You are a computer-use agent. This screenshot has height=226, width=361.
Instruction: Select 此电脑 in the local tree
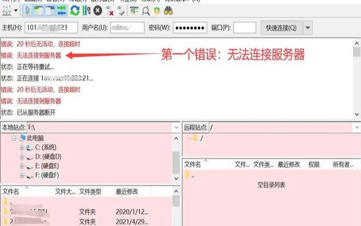click(x=35, y=138)
